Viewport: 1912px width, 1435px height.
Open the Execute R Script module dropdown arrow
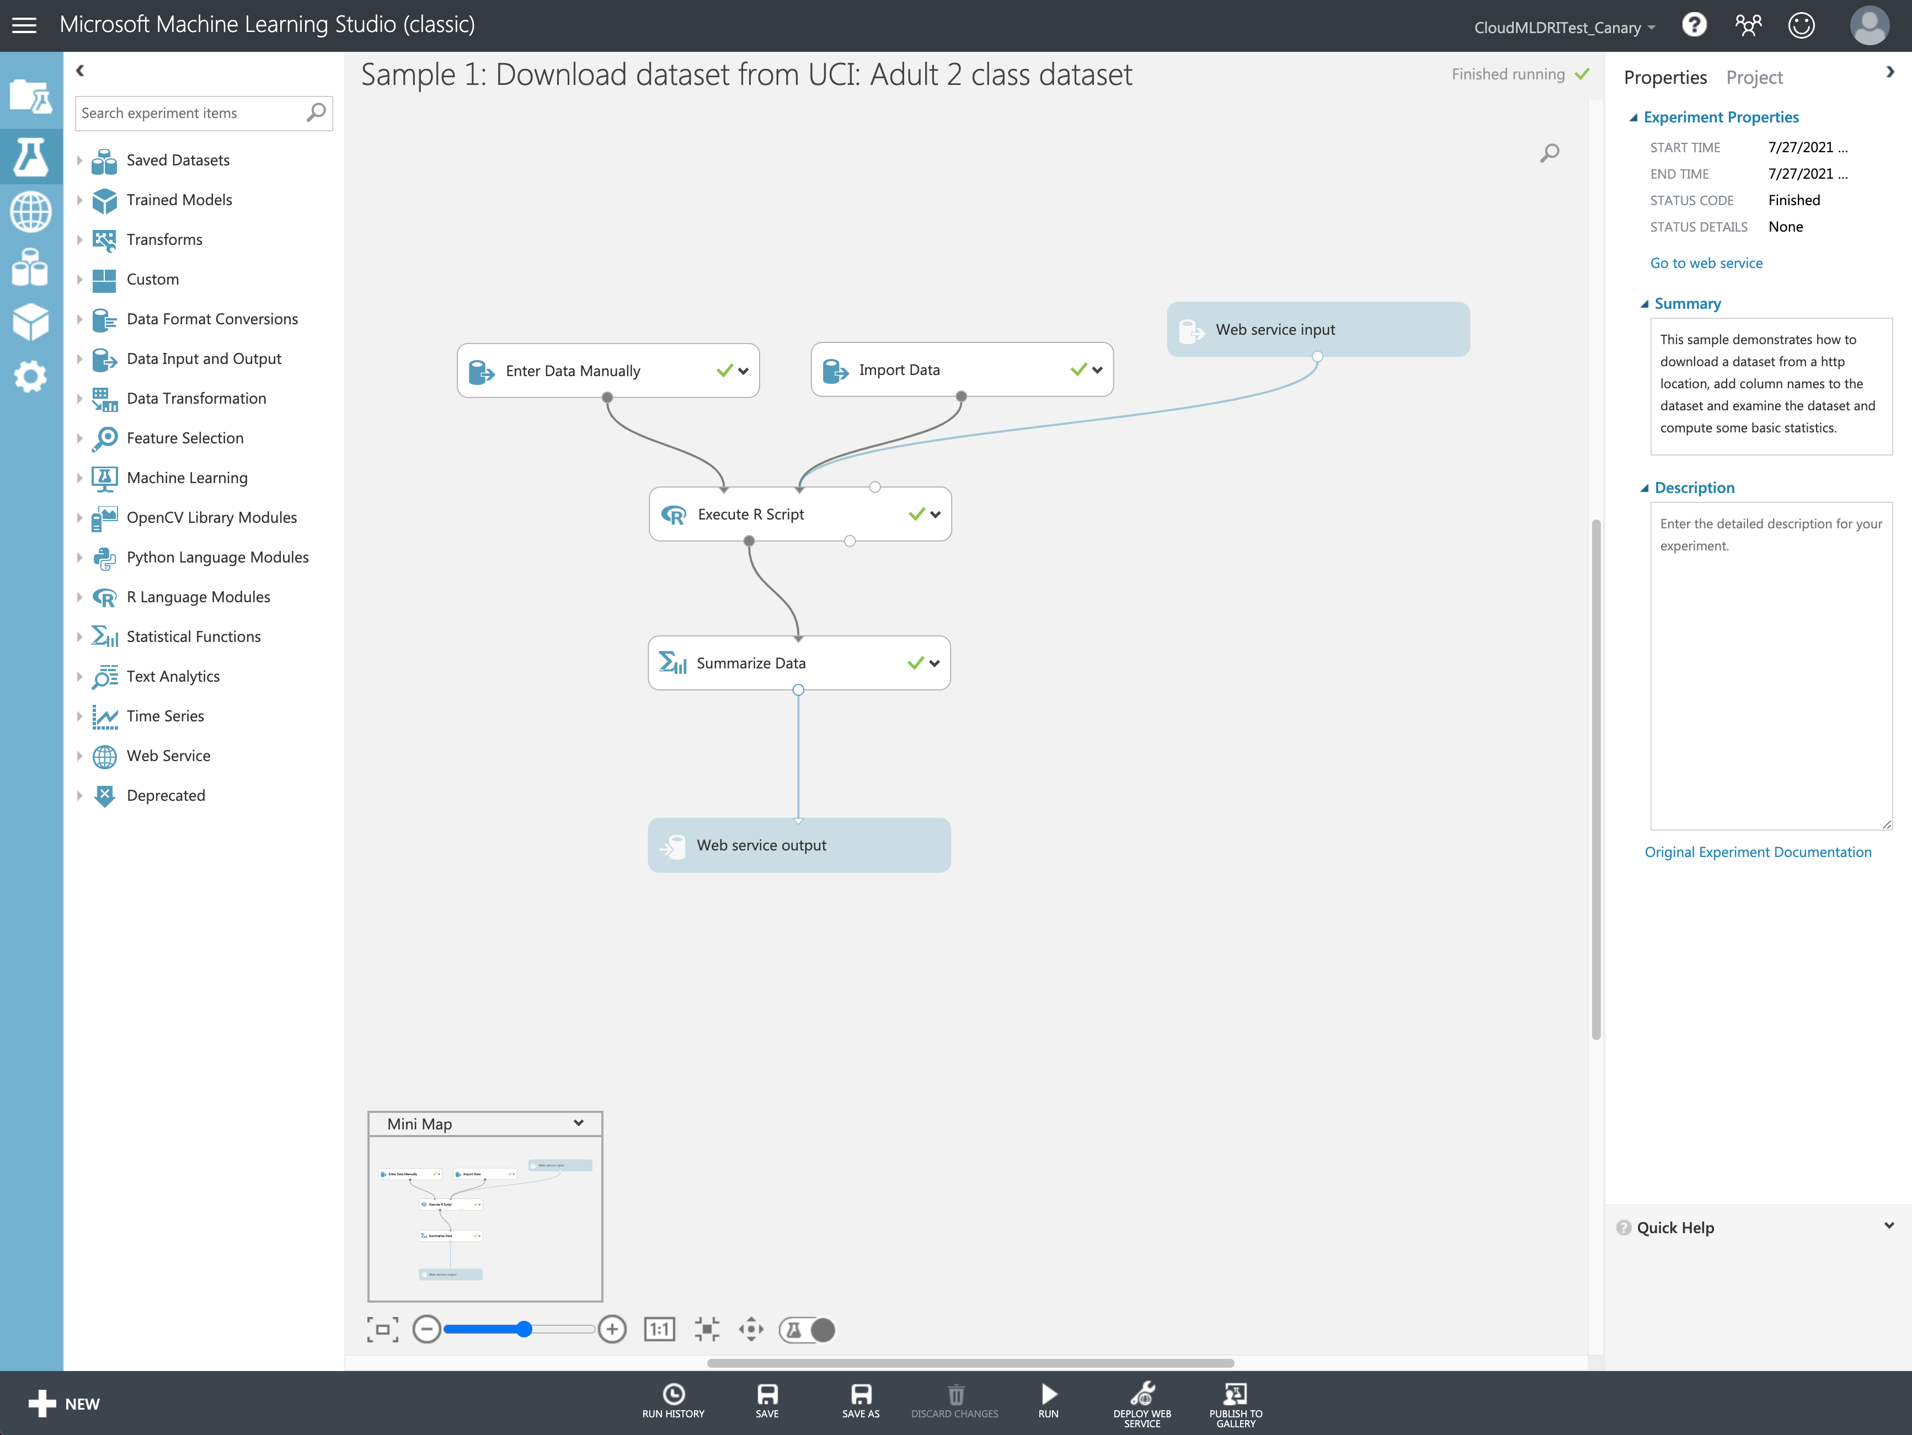click(x=935, y=515)
